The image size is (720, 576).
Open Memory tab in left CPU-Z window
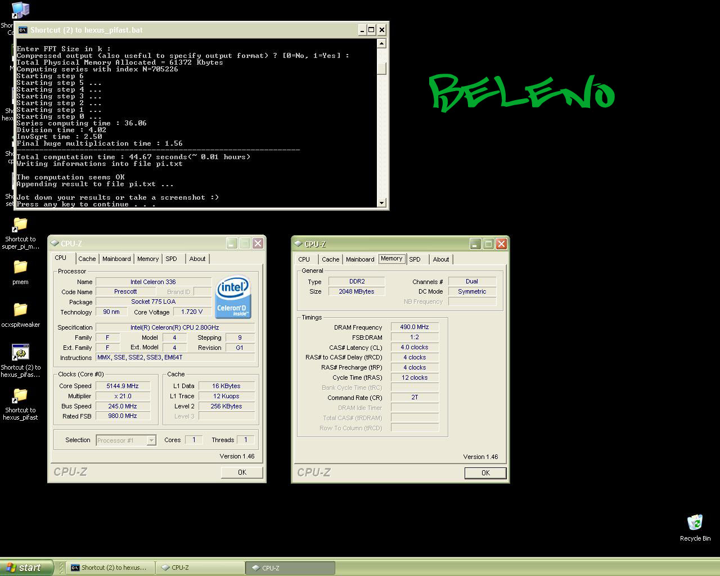[148, 259]
